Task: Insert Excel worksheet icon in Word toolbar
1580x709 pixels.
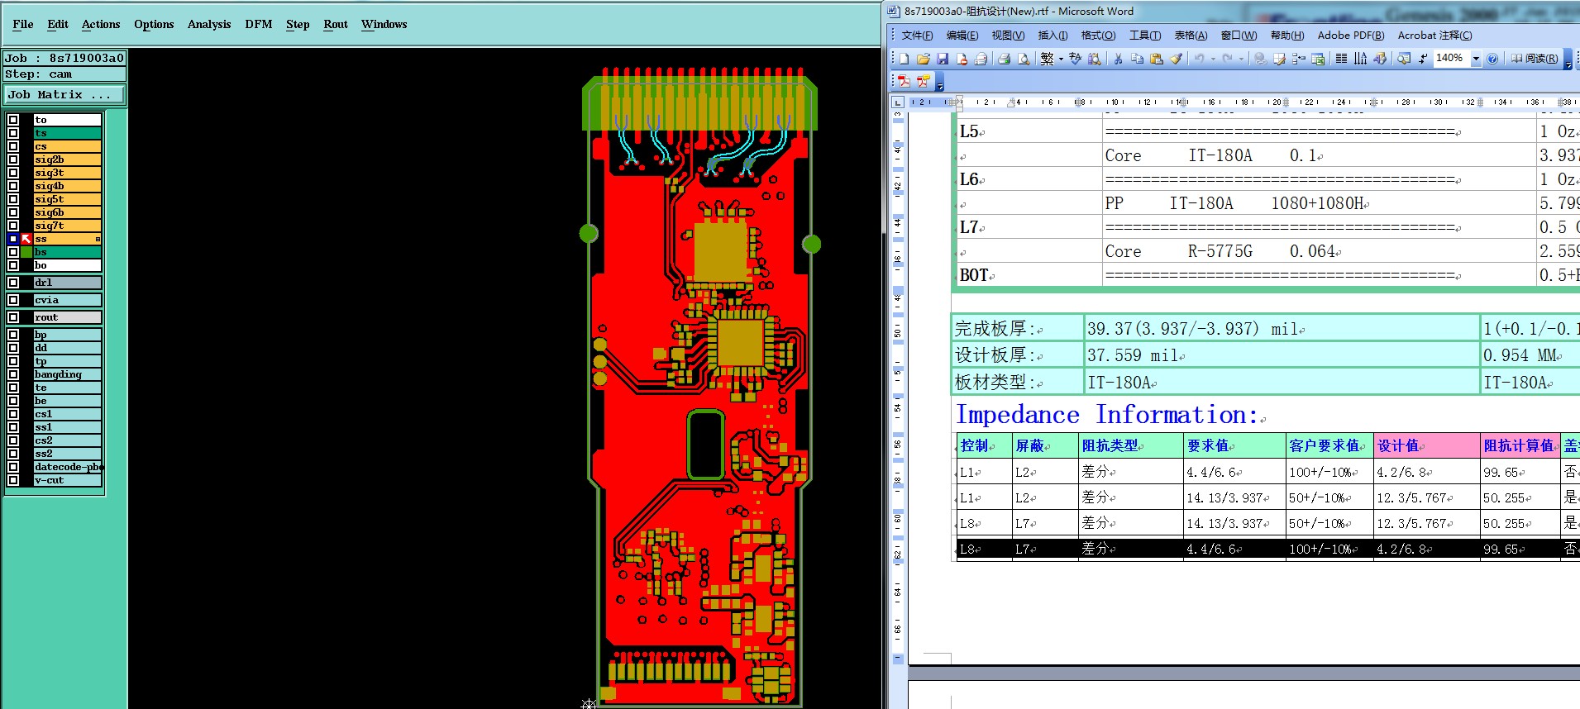Action: tap(1318, 59)
